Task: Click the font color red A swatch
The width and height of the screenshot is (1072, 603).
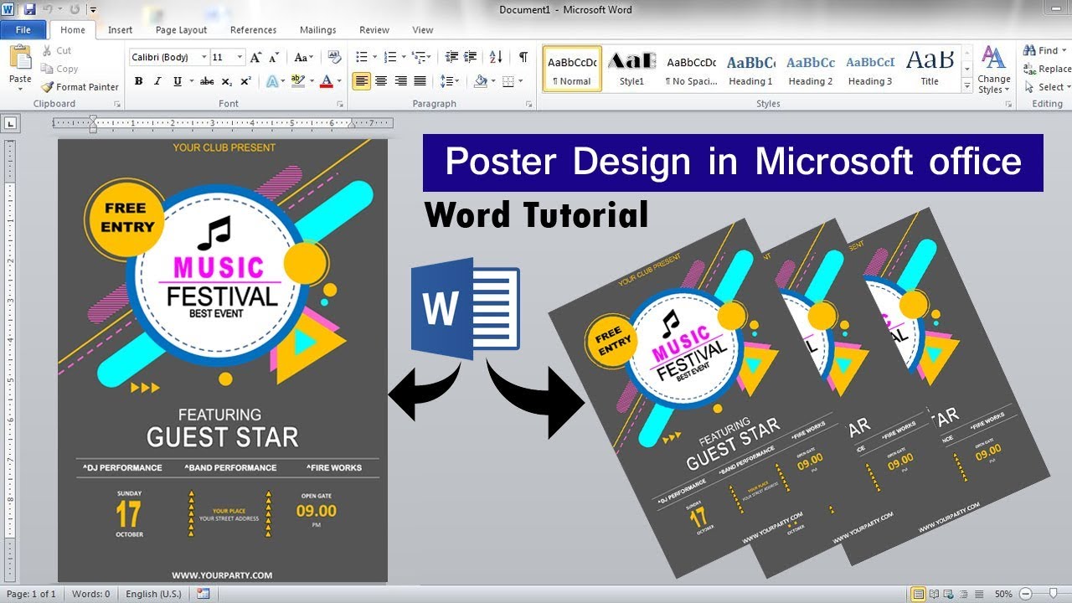Action: tap(326, 81)
